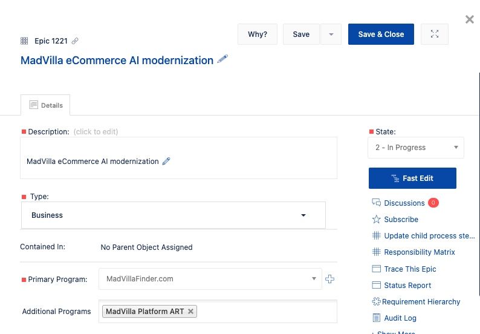480x334 pixels.
Task: Click the Audit Log document icon
Action: (x=376, y=318)
